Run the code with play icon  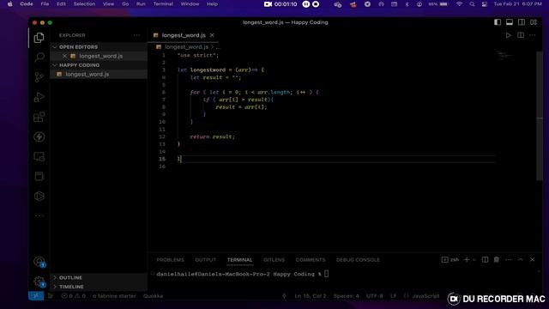pos(508,35)
